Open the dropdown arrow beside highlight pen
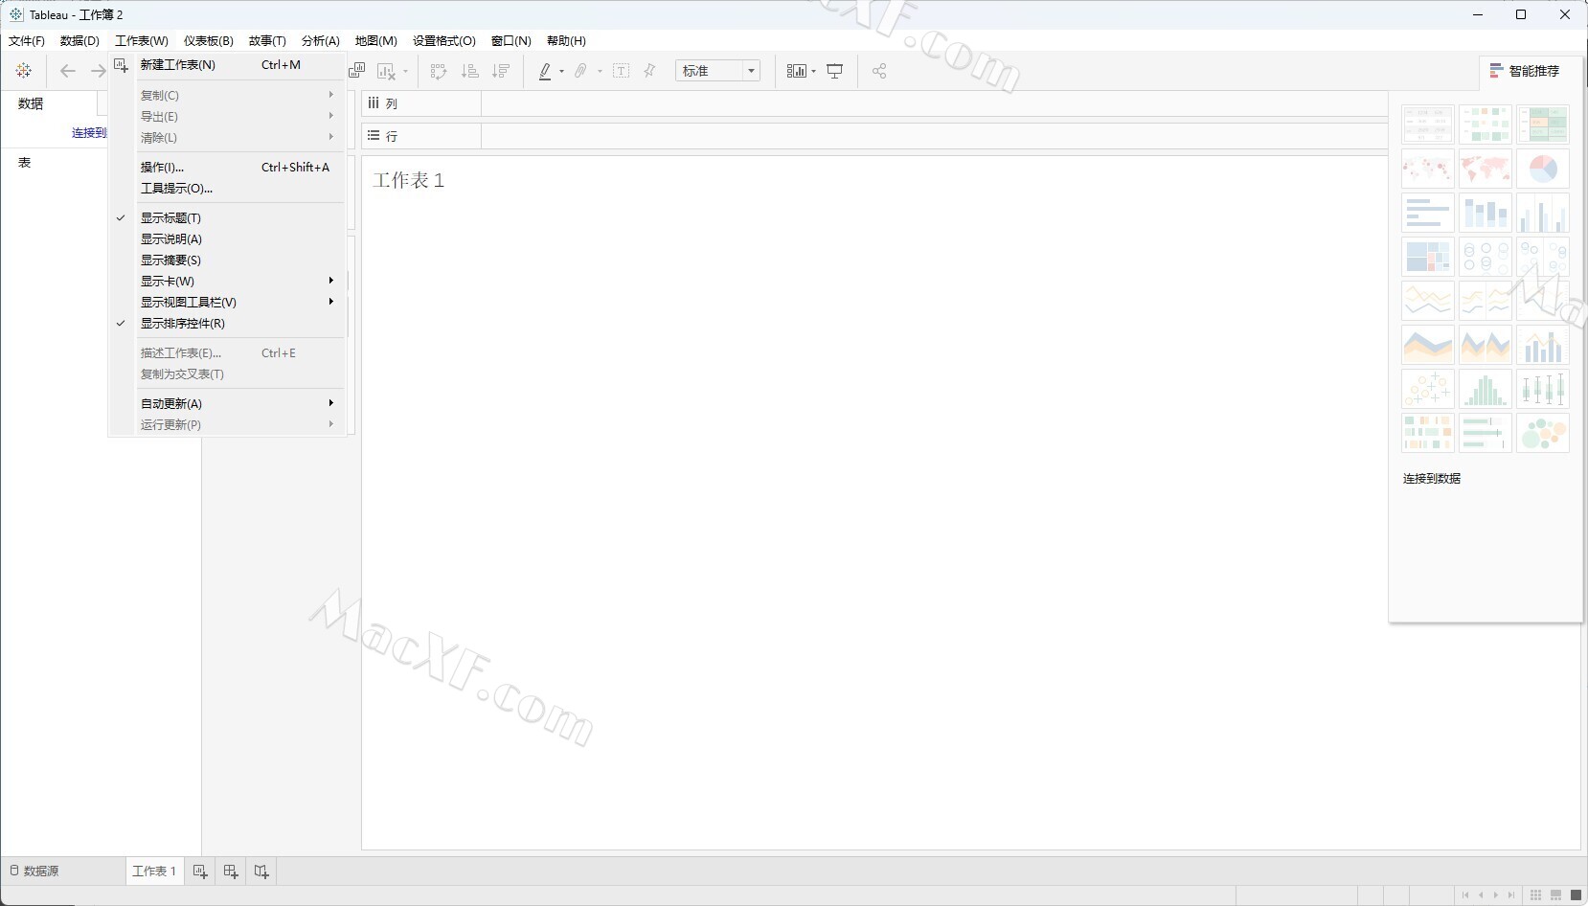The height and width of the screenshot is (906, 1588). (x=561, y=71)
